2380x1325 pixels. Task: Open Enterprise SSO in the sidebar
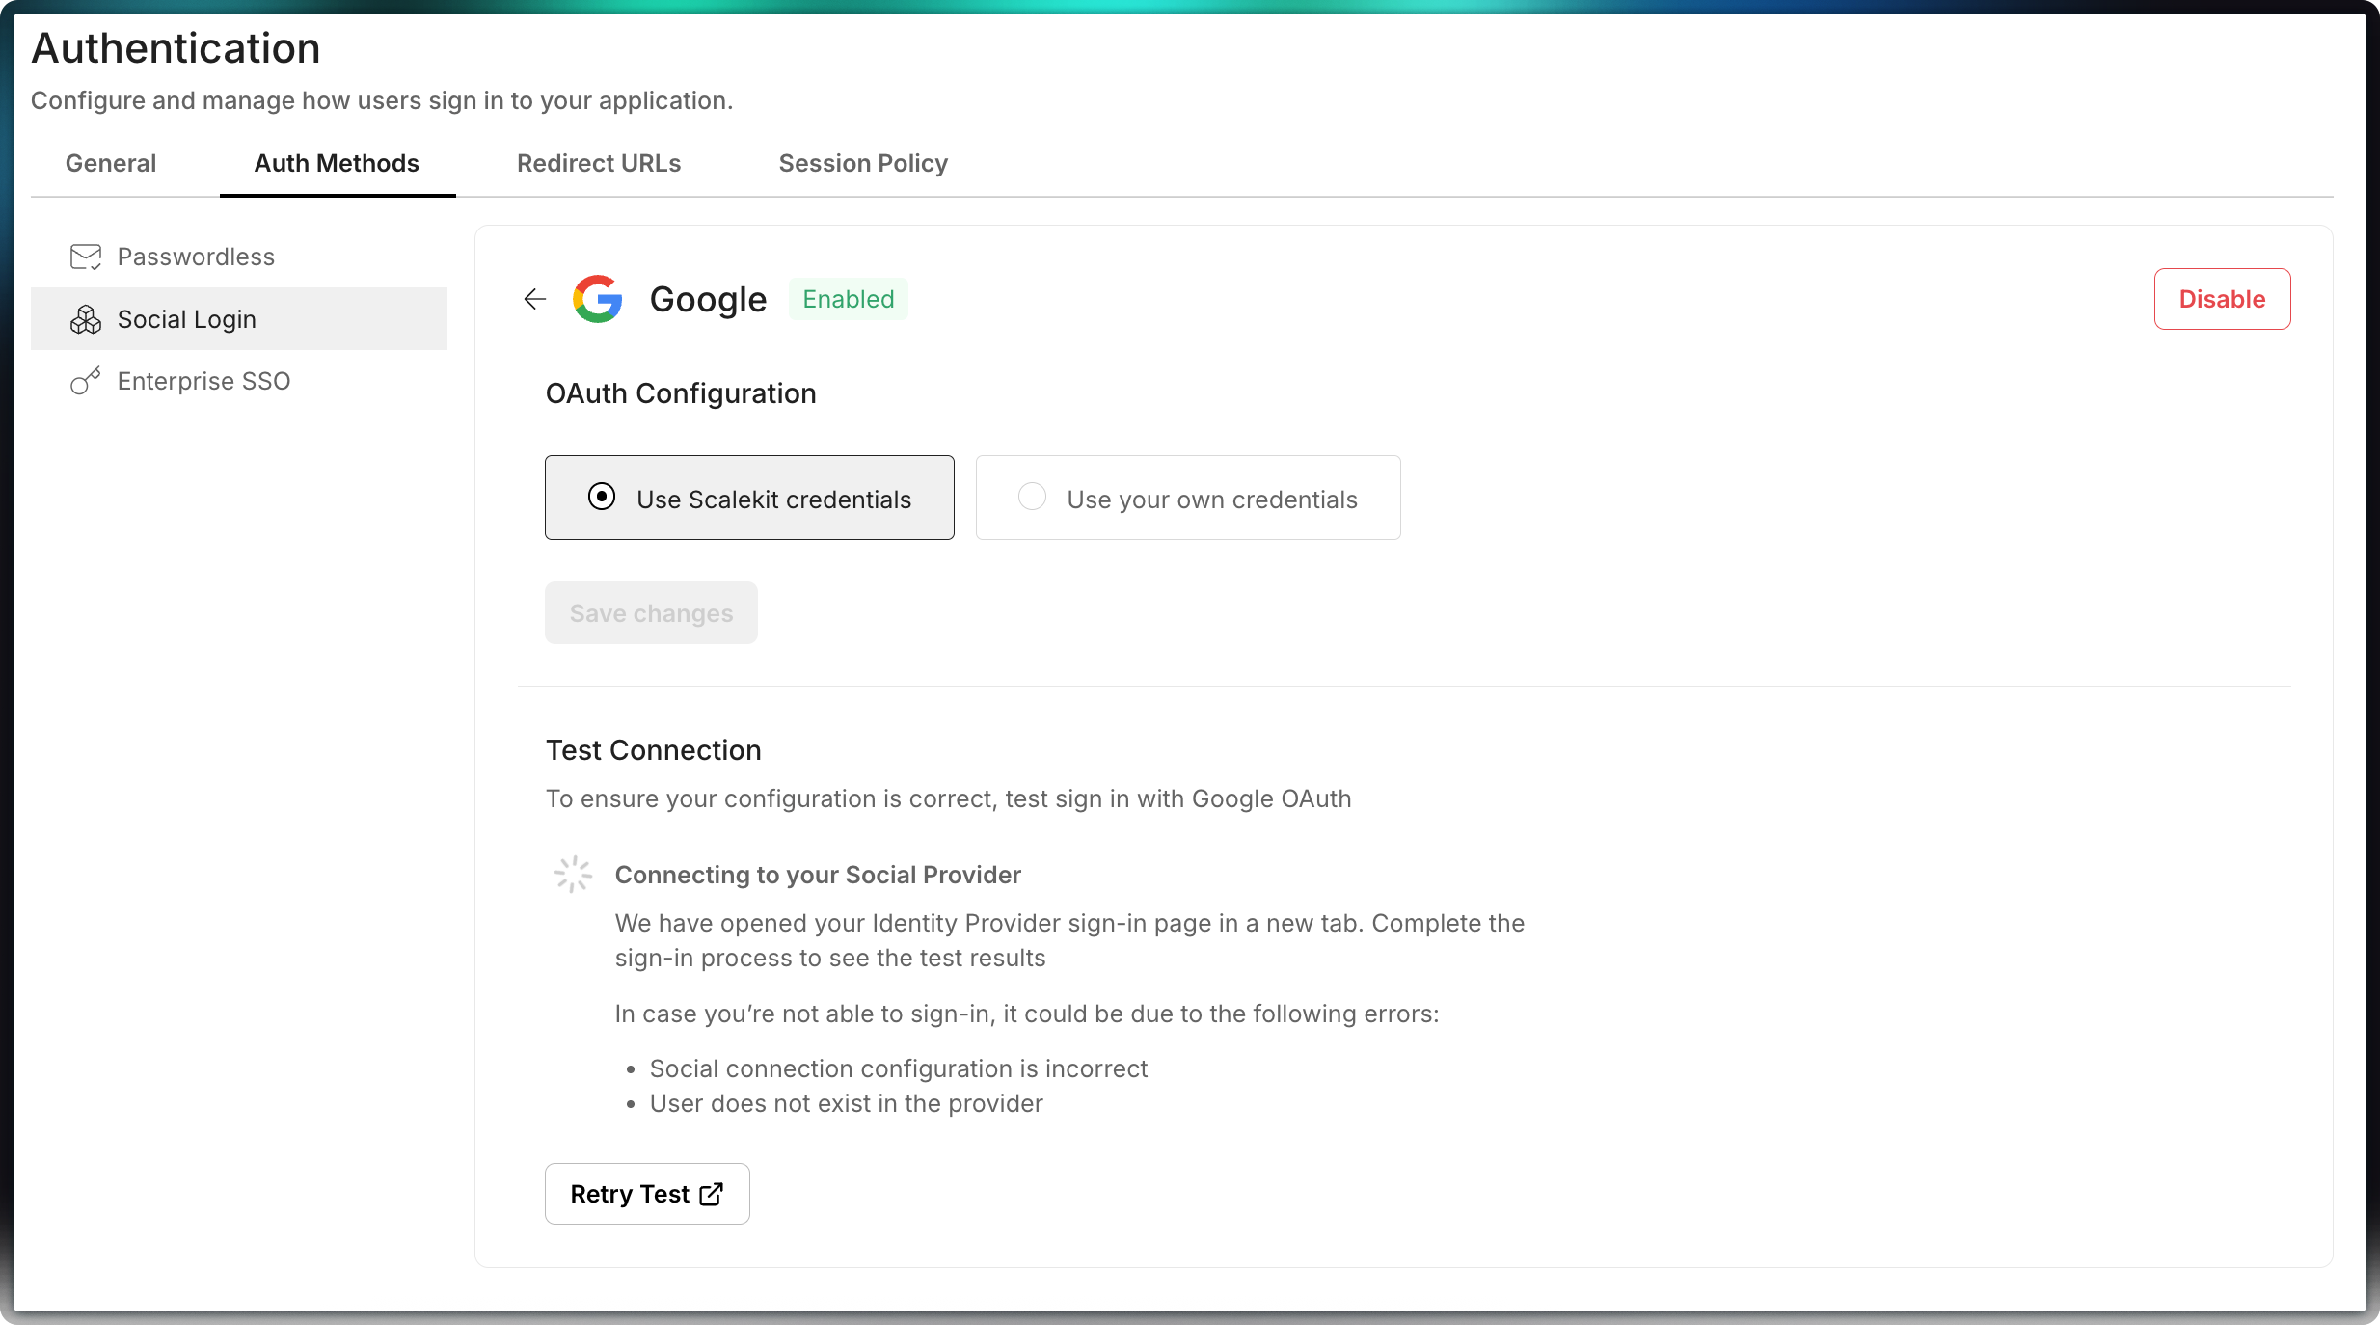[203, 381]
